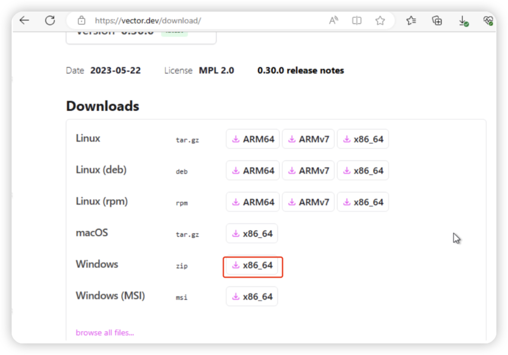Download Linux (deb) ARM64 package
Screen dimensions: 508x355
pyautogui.click(x=253, y=170)
